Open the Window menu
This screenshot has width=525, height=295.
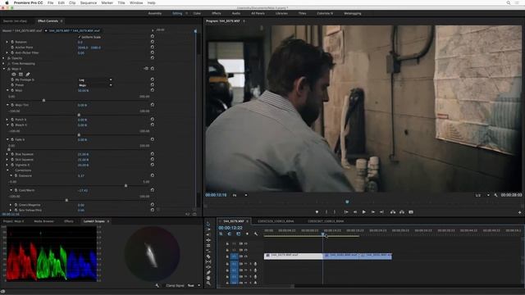coord(136,2)
